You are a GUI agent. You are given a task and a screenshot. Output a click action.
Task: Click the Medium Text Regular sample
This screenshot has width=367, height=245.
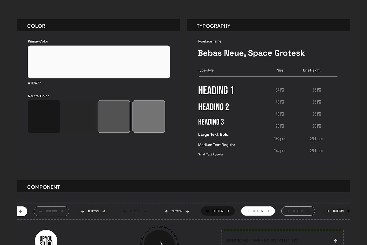tap(217, 145)
